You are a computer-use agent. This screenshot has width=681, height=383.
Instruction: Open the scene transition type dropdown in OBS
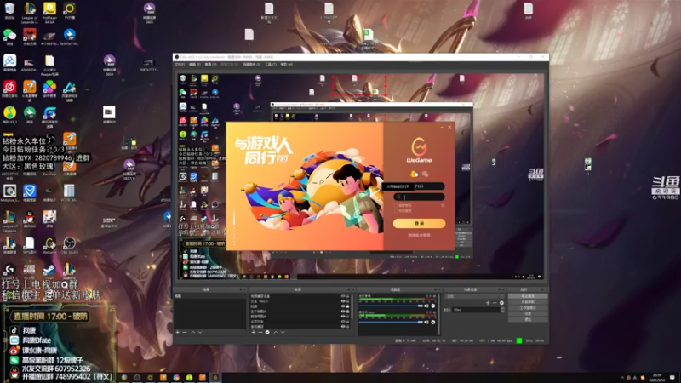point(475,296)
